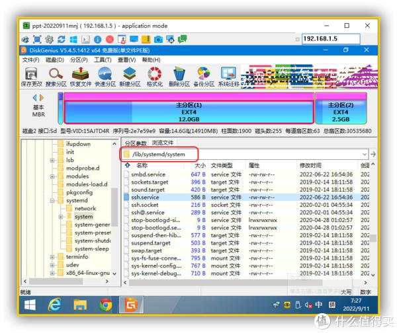Expand the lsb folder in tree

pyautogui.click(x=52, y=160)
